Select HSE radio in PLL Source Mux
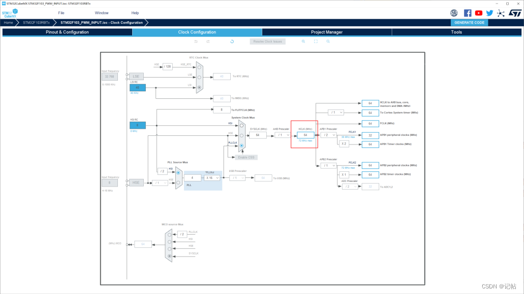 (x=178, y=182)
